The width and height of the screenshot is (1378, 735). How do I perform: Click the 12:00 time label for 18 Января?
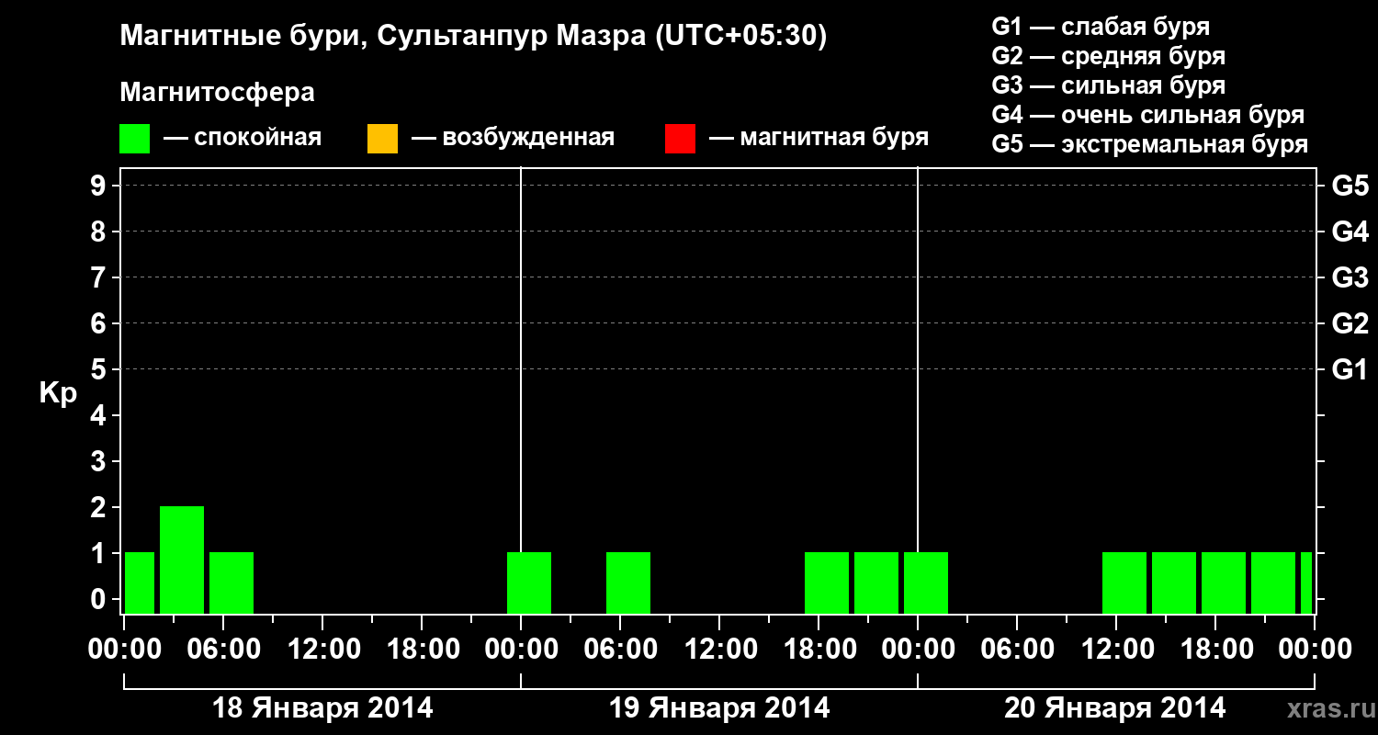pyautogui.click(x=322, y=649)
